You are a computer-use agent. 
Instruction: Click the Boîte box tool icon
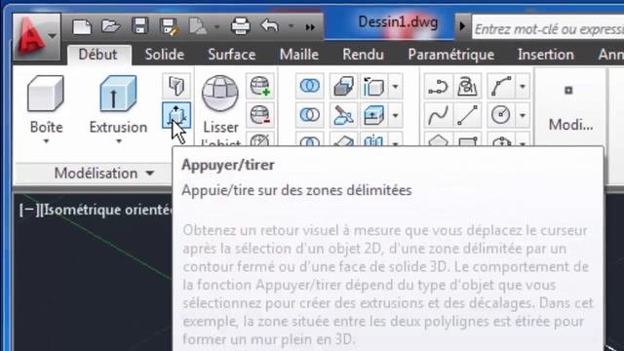point(46,94)
